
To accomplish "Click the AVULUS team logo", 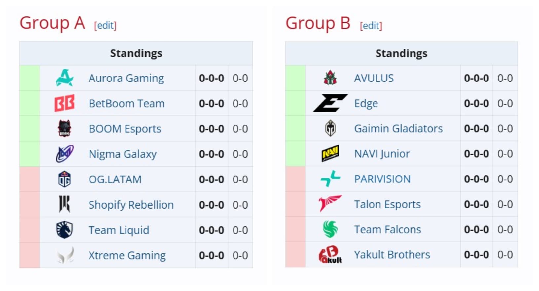I will (330, 78).
